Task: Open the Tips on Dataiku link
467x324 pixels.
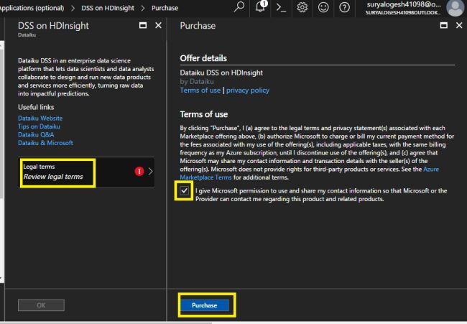Action: (x=39, y=126)
